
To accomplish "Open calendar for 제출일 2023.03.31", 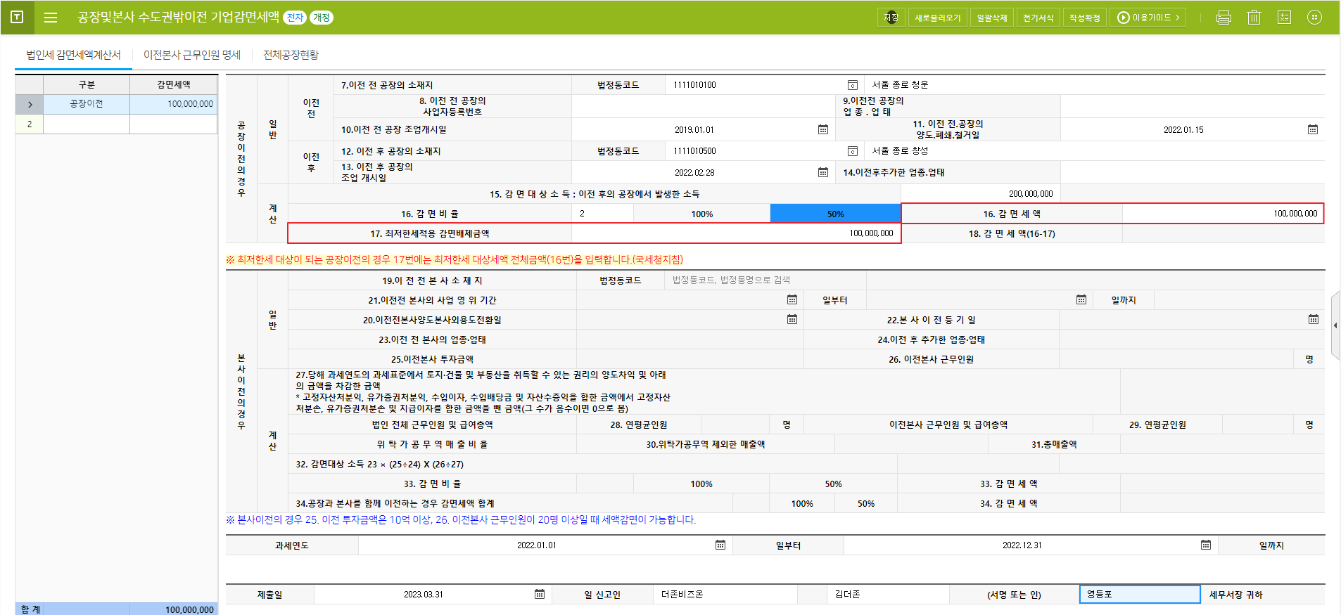I will click(539, 595).
